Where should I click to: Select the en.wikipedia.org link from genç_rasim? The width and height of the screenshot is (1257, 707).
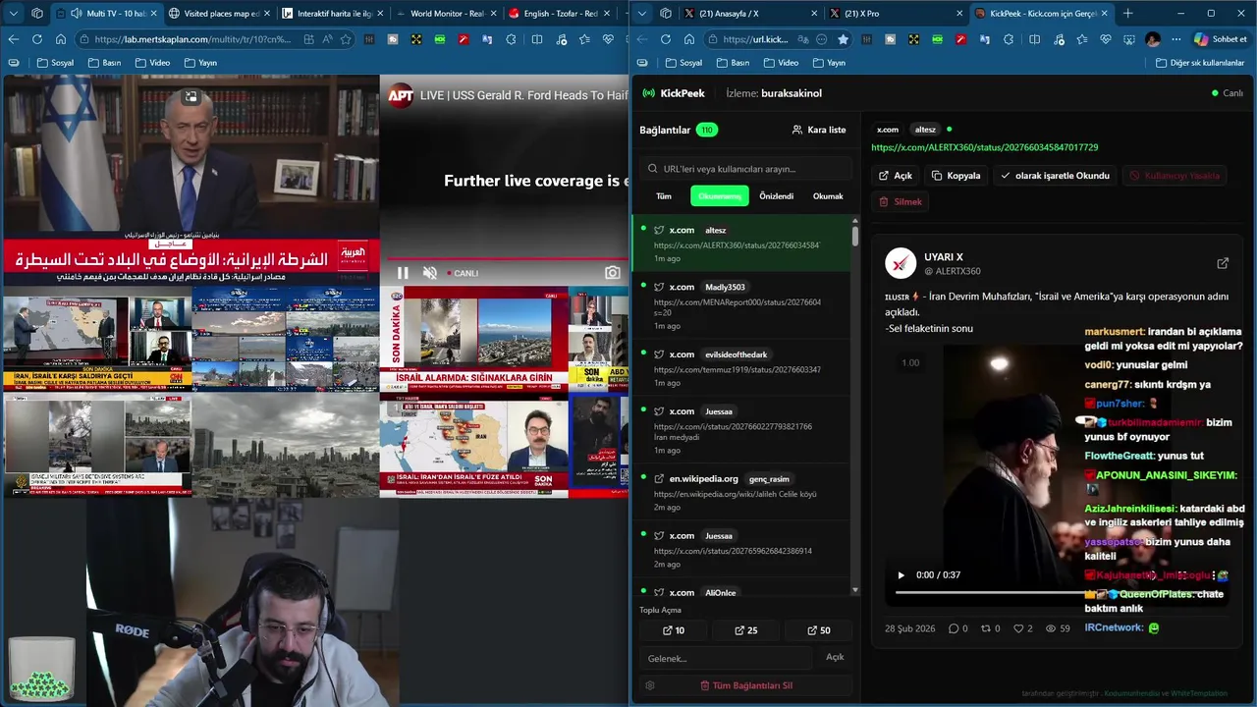click(x=740, y=492)
